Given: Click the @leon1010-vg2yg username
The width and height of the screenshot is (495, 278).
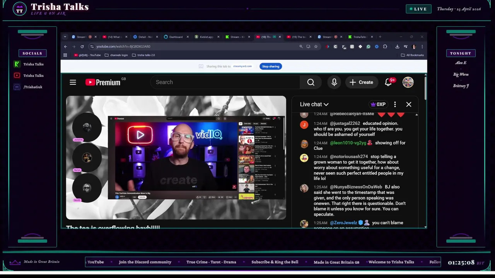Looking at the screenshot, I should pyautogui.click(x=348, y=143).
